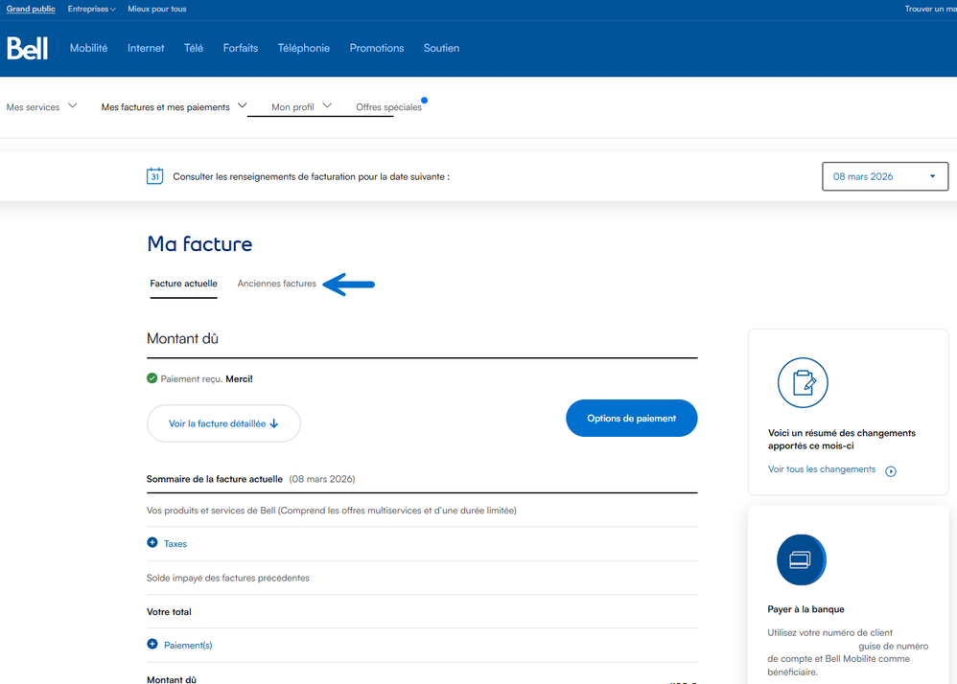Go to Mobilité in main navigation

88,48
